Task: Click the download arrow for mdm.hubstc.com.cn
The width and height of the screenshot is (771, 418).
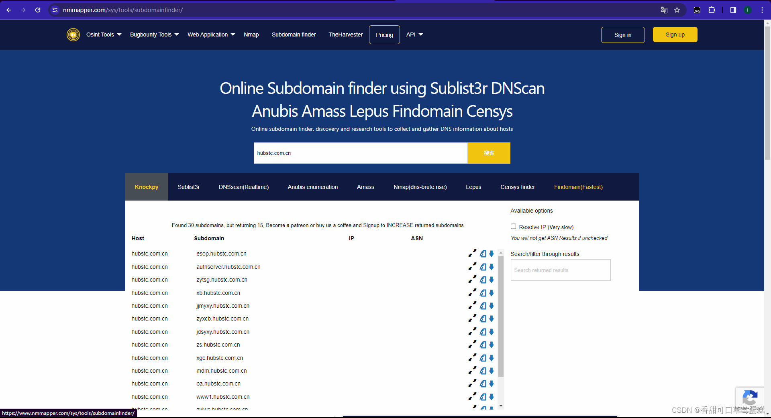Action: tap(492, 371)
